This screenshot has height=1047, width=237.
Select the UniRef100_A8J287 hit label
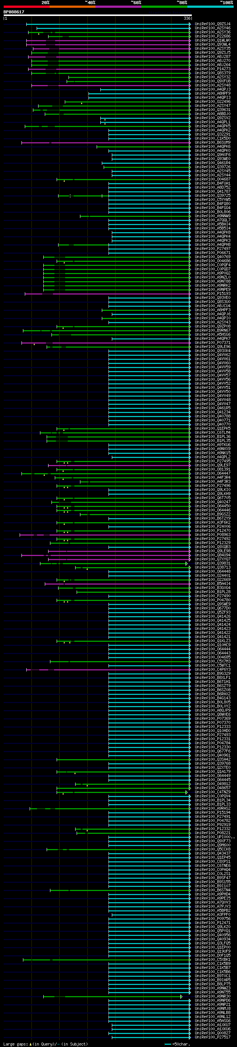pyautogui.click(x=213, y=56)
